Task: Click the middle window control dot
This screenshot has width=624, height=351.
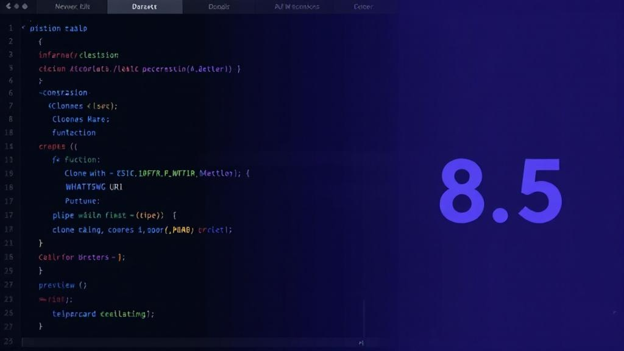Action: coord(16,6)
